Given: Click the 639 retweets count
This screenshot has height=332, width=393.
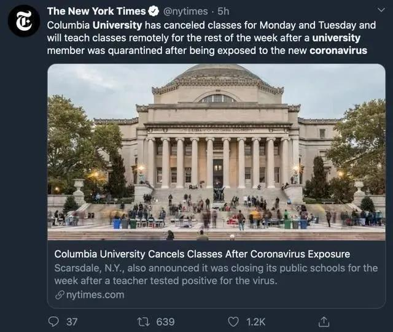Looking at the screenshot, I should pyautogui.click(x=165, y=322).
